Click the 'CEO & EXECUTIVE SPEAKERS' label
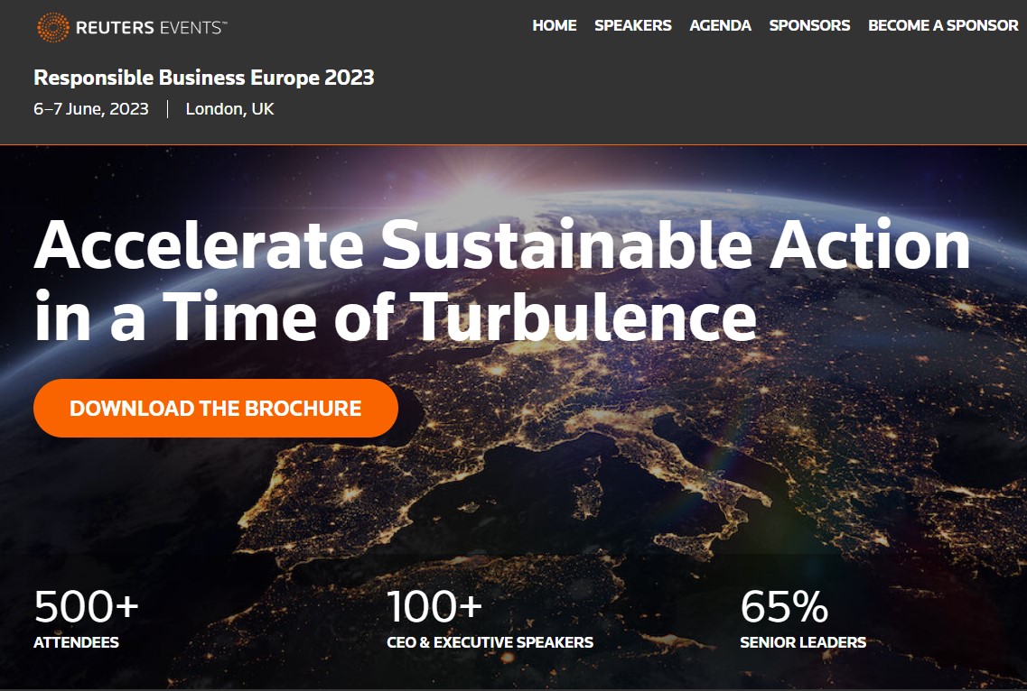This screenshot has width=1027, height=691. pyautogui.click(x=490, y=642)
